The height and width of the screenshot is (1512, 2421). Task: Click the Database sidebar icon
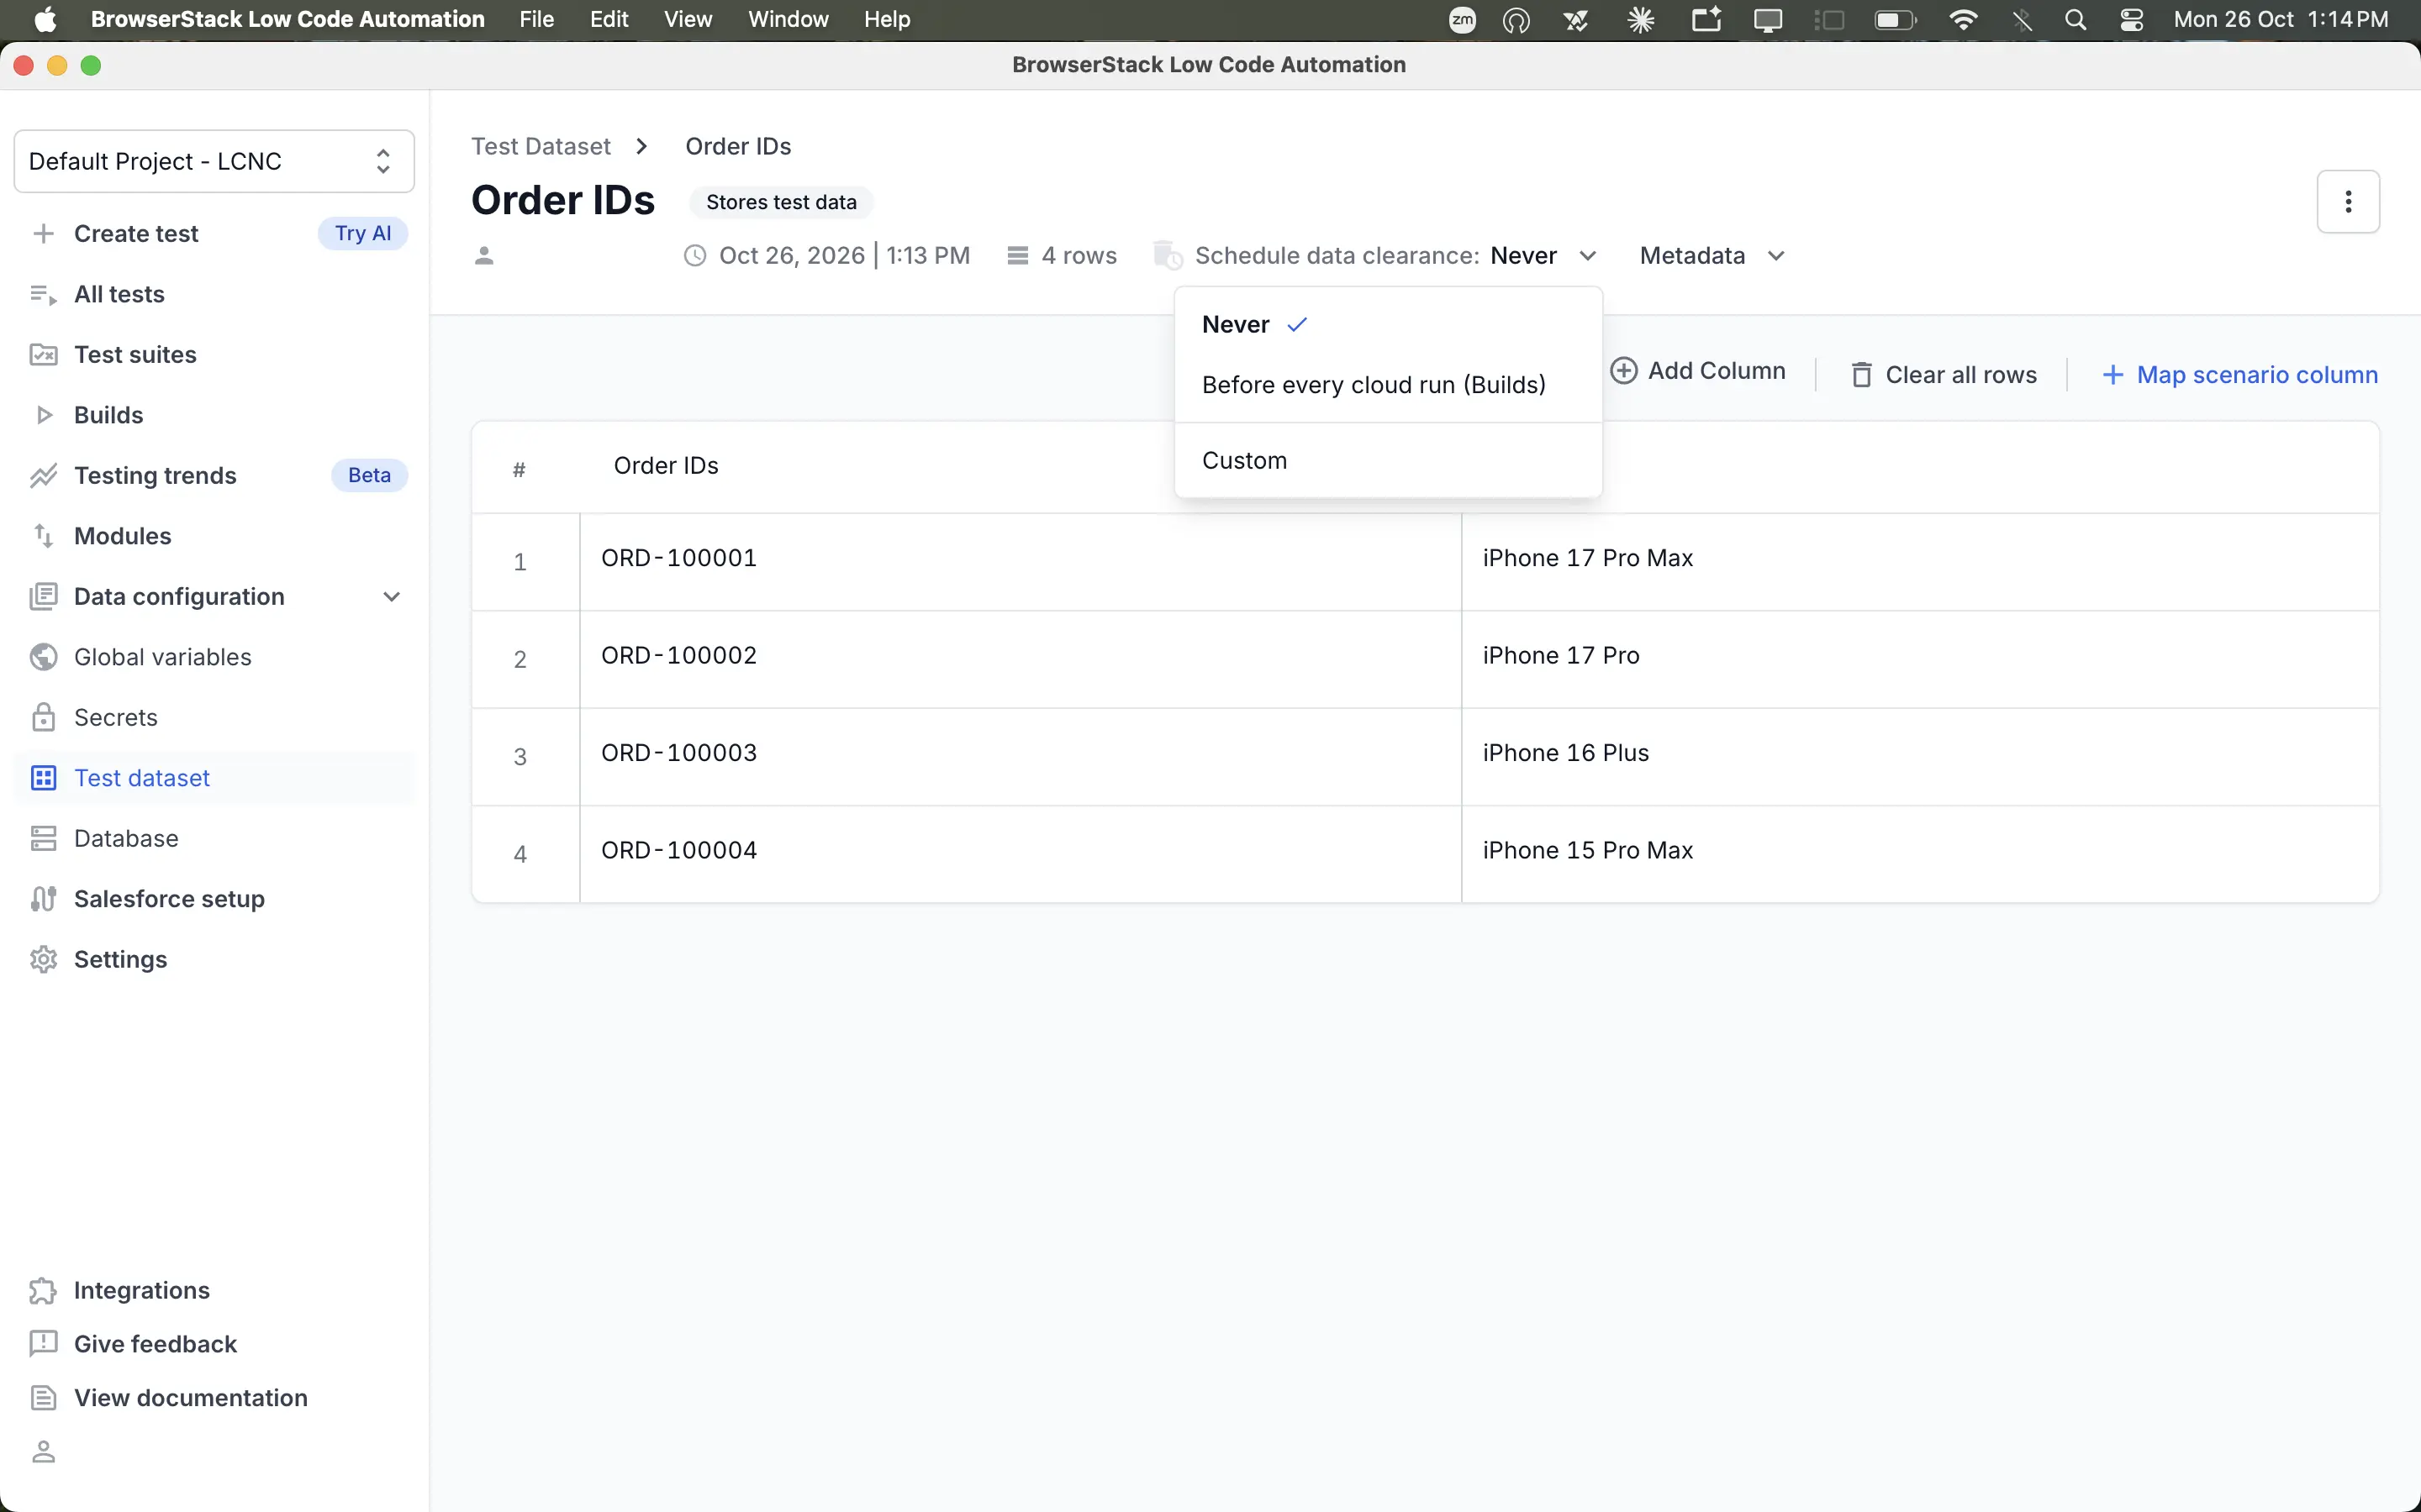click(43, 838)
